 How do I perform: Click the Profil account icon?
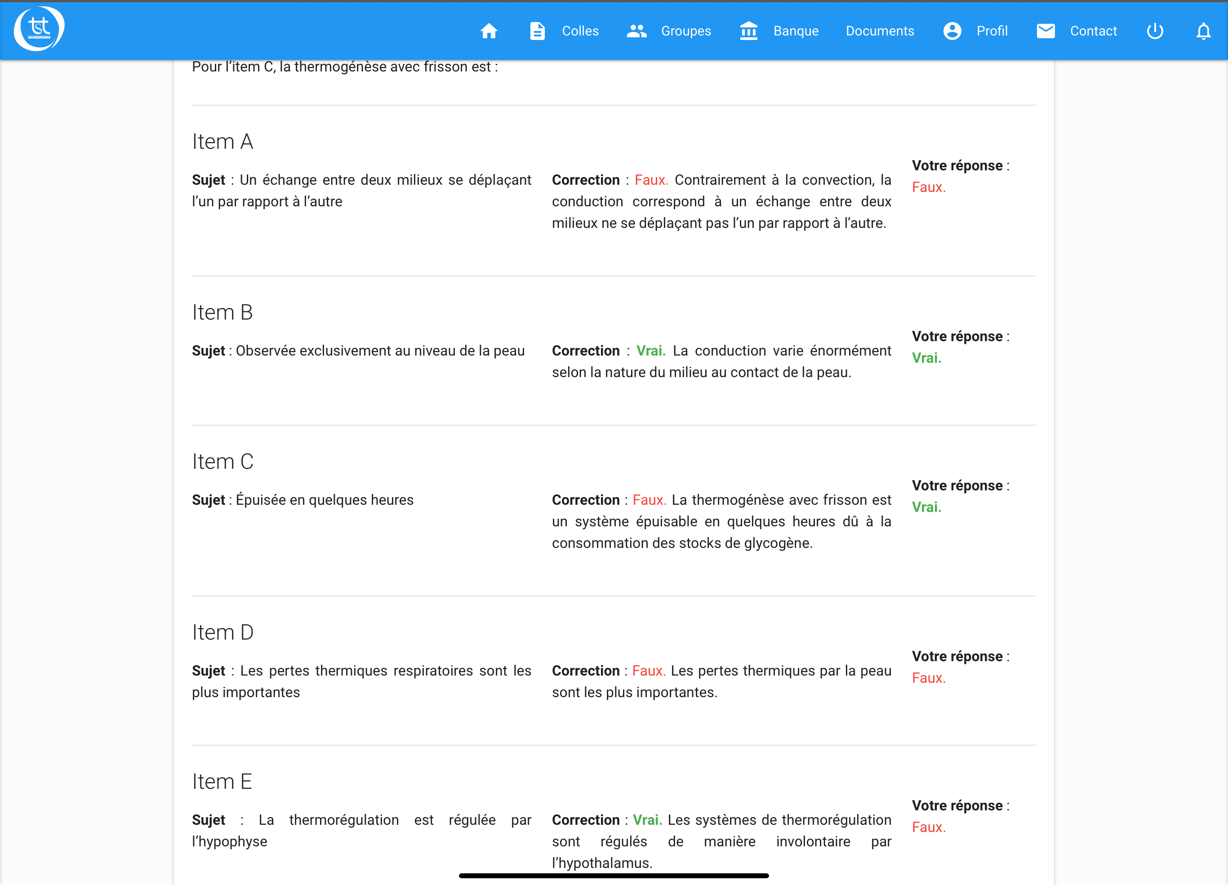(952, 31)
